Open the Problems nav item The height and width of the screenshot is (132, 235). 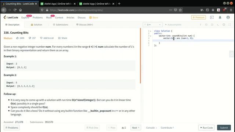click(37, 18)
